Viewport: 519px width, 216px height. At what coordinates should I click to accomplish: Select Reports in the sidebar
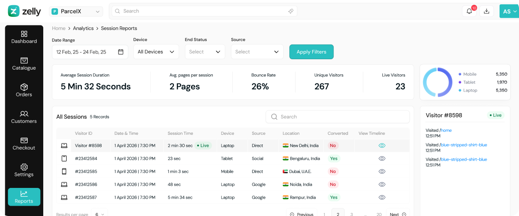(24, 197)
